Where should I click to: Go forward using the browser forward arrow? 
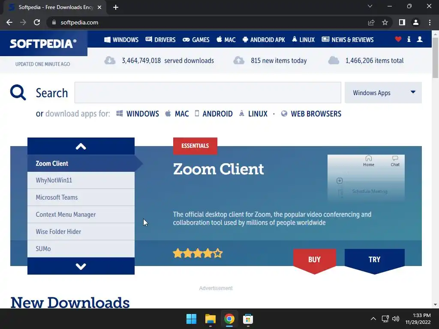click(23, 22)
